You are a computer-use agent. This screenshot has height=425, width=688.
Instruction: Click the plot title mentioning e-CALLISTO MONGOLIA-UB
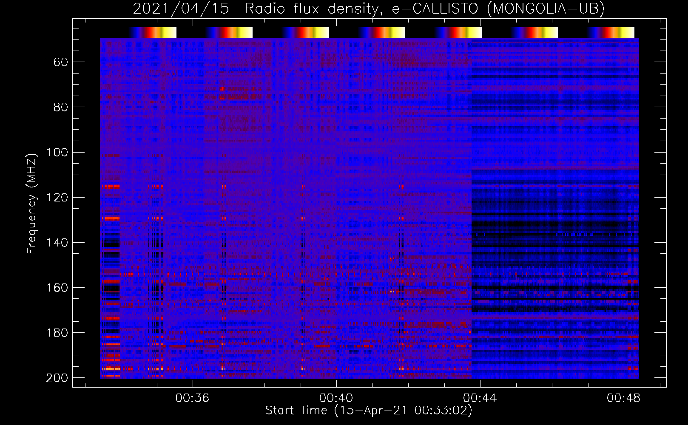point(368,8)
